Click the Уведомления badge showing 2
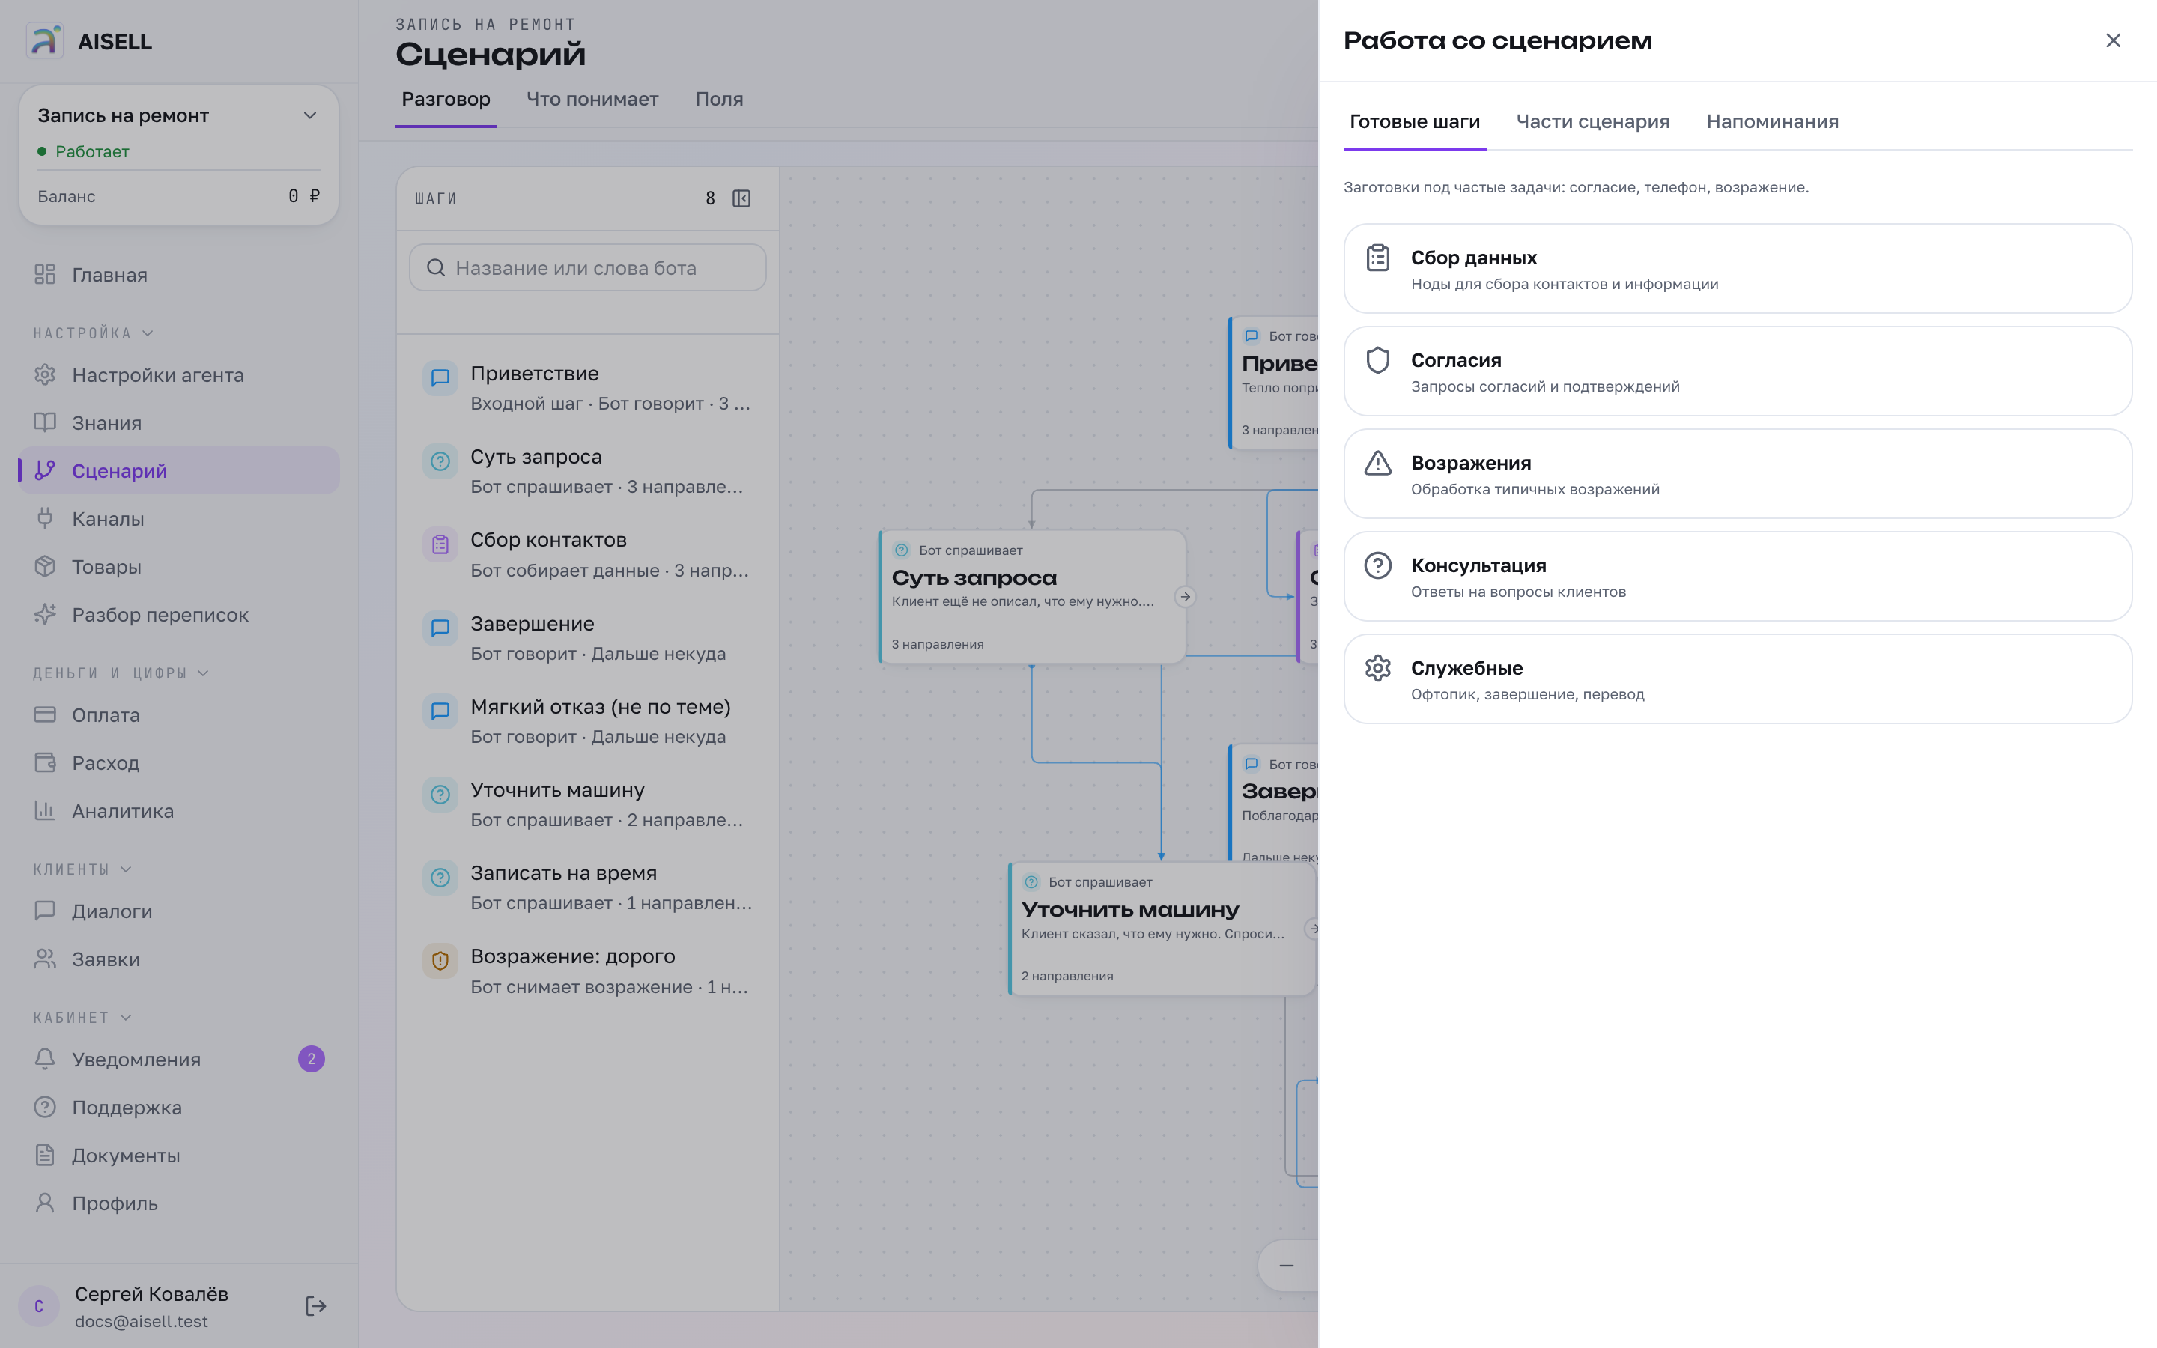Screen dimensions: 2157x1348 (x=311, y=1059)
